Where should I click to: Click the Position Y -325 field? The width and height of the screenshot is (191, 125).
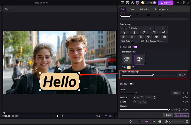(x=150, y=97)
